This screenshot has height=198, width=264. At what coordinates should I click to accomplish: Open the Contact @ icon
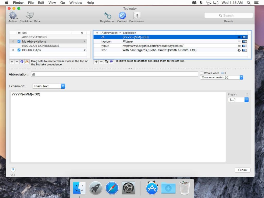point(122,16)
